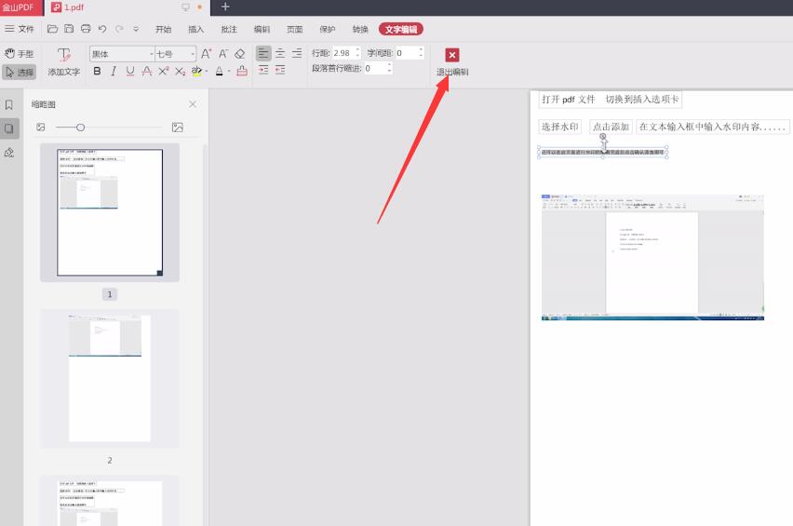Click the large thumbnail size icon
This screenshot has height=526, width=793.
click(178, 128)
